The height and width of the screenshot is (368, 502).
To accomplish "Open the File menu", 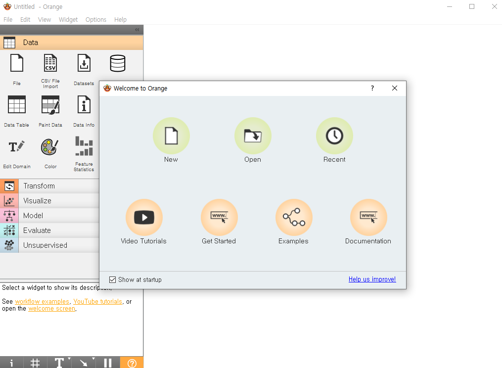I will tap(8, 19).
